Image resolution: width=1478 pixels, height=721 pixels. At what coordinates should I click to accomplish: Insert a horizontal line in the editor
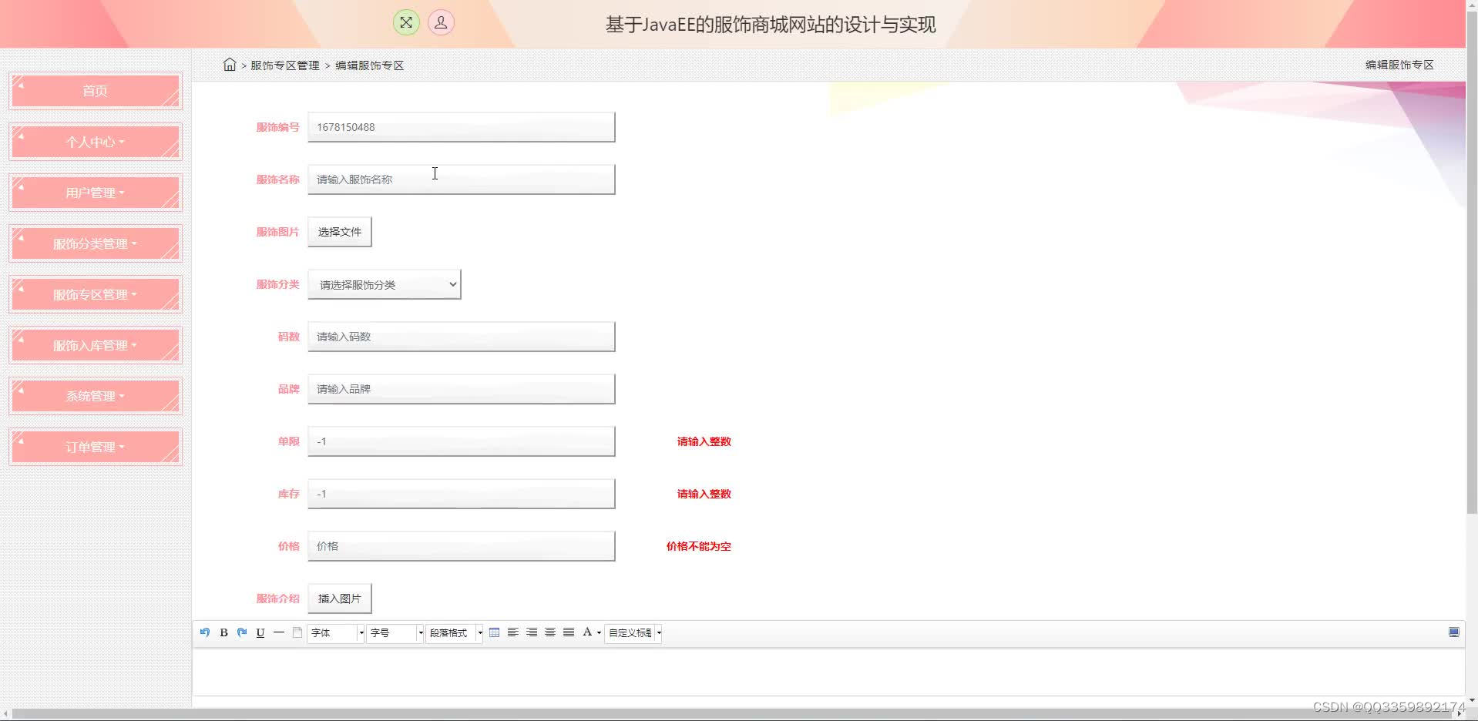click(x=279, y=632)
